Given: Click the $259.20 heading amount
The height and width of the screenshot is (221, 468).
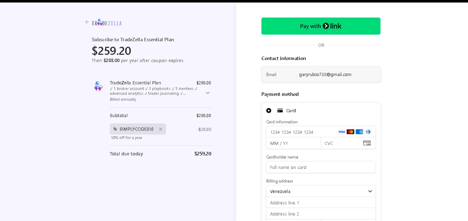Looking at the screenshot, I should (x=111, y=51).
